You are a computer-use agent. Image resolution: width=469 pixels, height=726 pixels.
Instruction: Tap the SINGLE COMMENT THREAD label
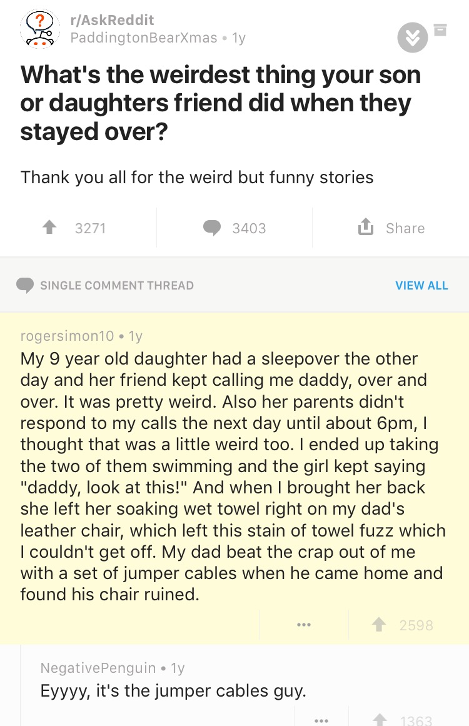pos(117,285)
